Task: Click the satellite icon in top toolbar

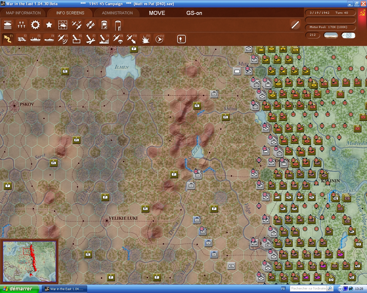Action: tap(90, 25)
